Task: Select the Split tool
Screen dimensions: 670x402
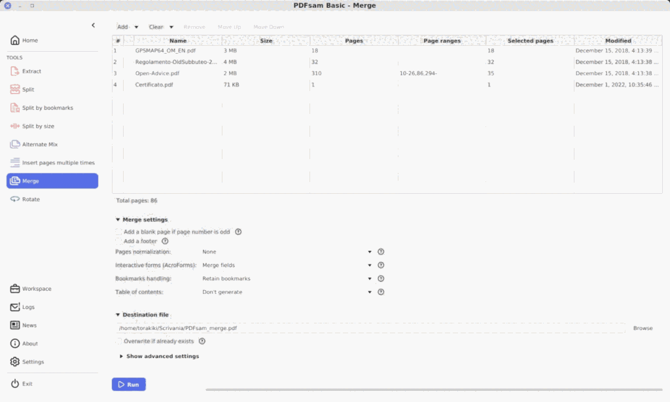Action: (x=27, y=89)
